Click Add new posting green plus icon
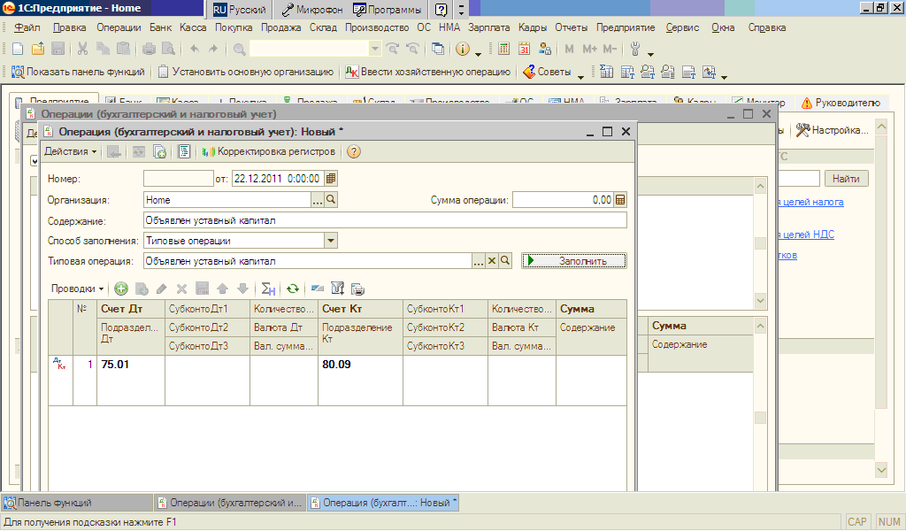Viewport: 906px width, 531px height. click(x=120, y=289)
